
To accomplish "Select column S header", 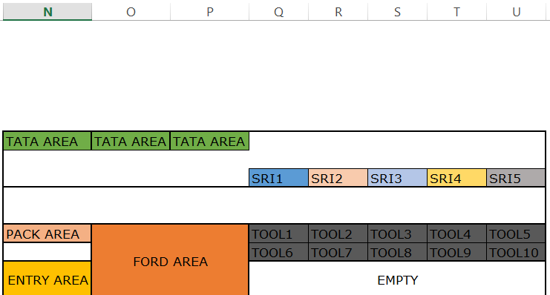I will (x=397, y=12).
